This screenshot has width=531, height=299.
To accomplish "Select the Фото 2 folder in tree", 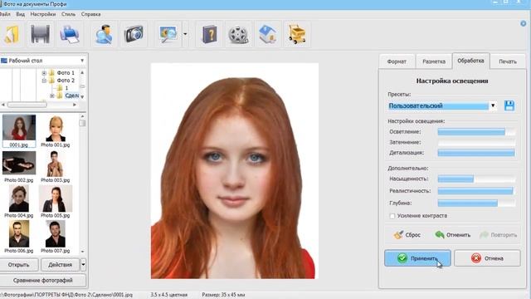I will (66, 81).
